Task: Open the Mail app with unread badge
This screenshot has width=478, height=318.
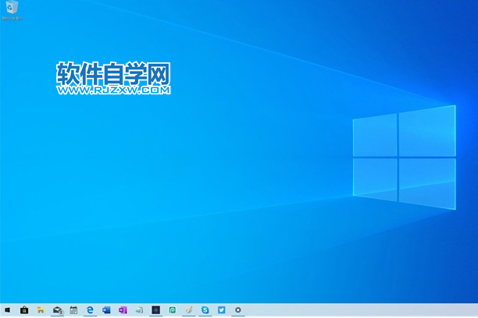Action: tap(57, 310)
